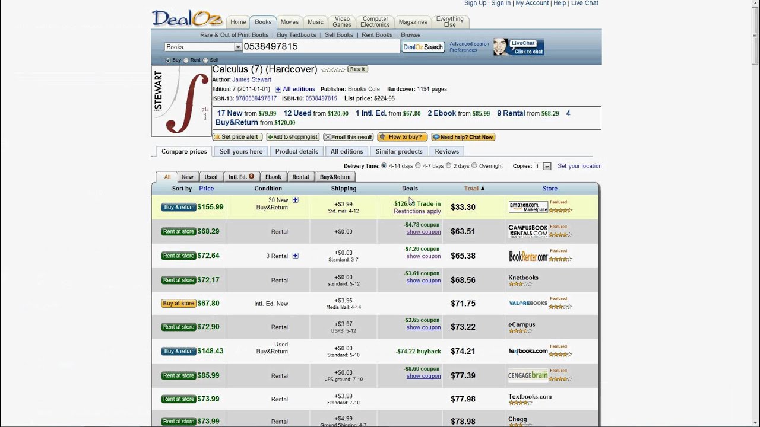This screenshot has width=760, height=427.
Task: Open the CampusBookRentals store logo
Action: (x=528, y=231)
